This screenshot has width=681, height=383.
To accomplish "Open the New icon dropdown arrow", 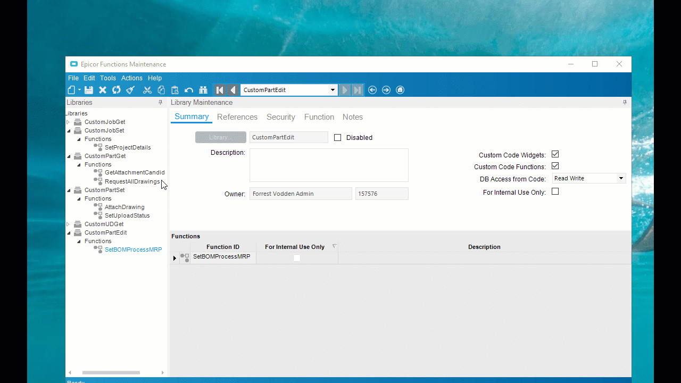I will point(80,90).
